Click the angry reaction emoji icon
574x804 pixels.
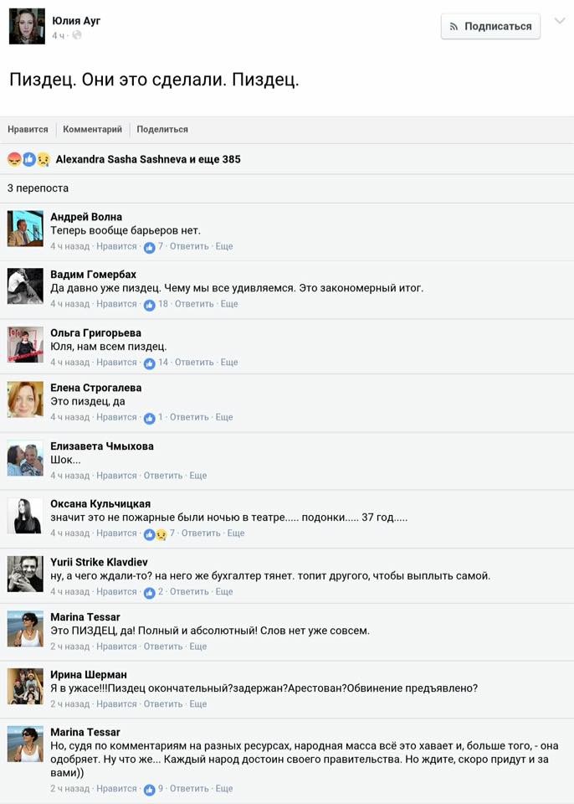click(x=14, y=159)
